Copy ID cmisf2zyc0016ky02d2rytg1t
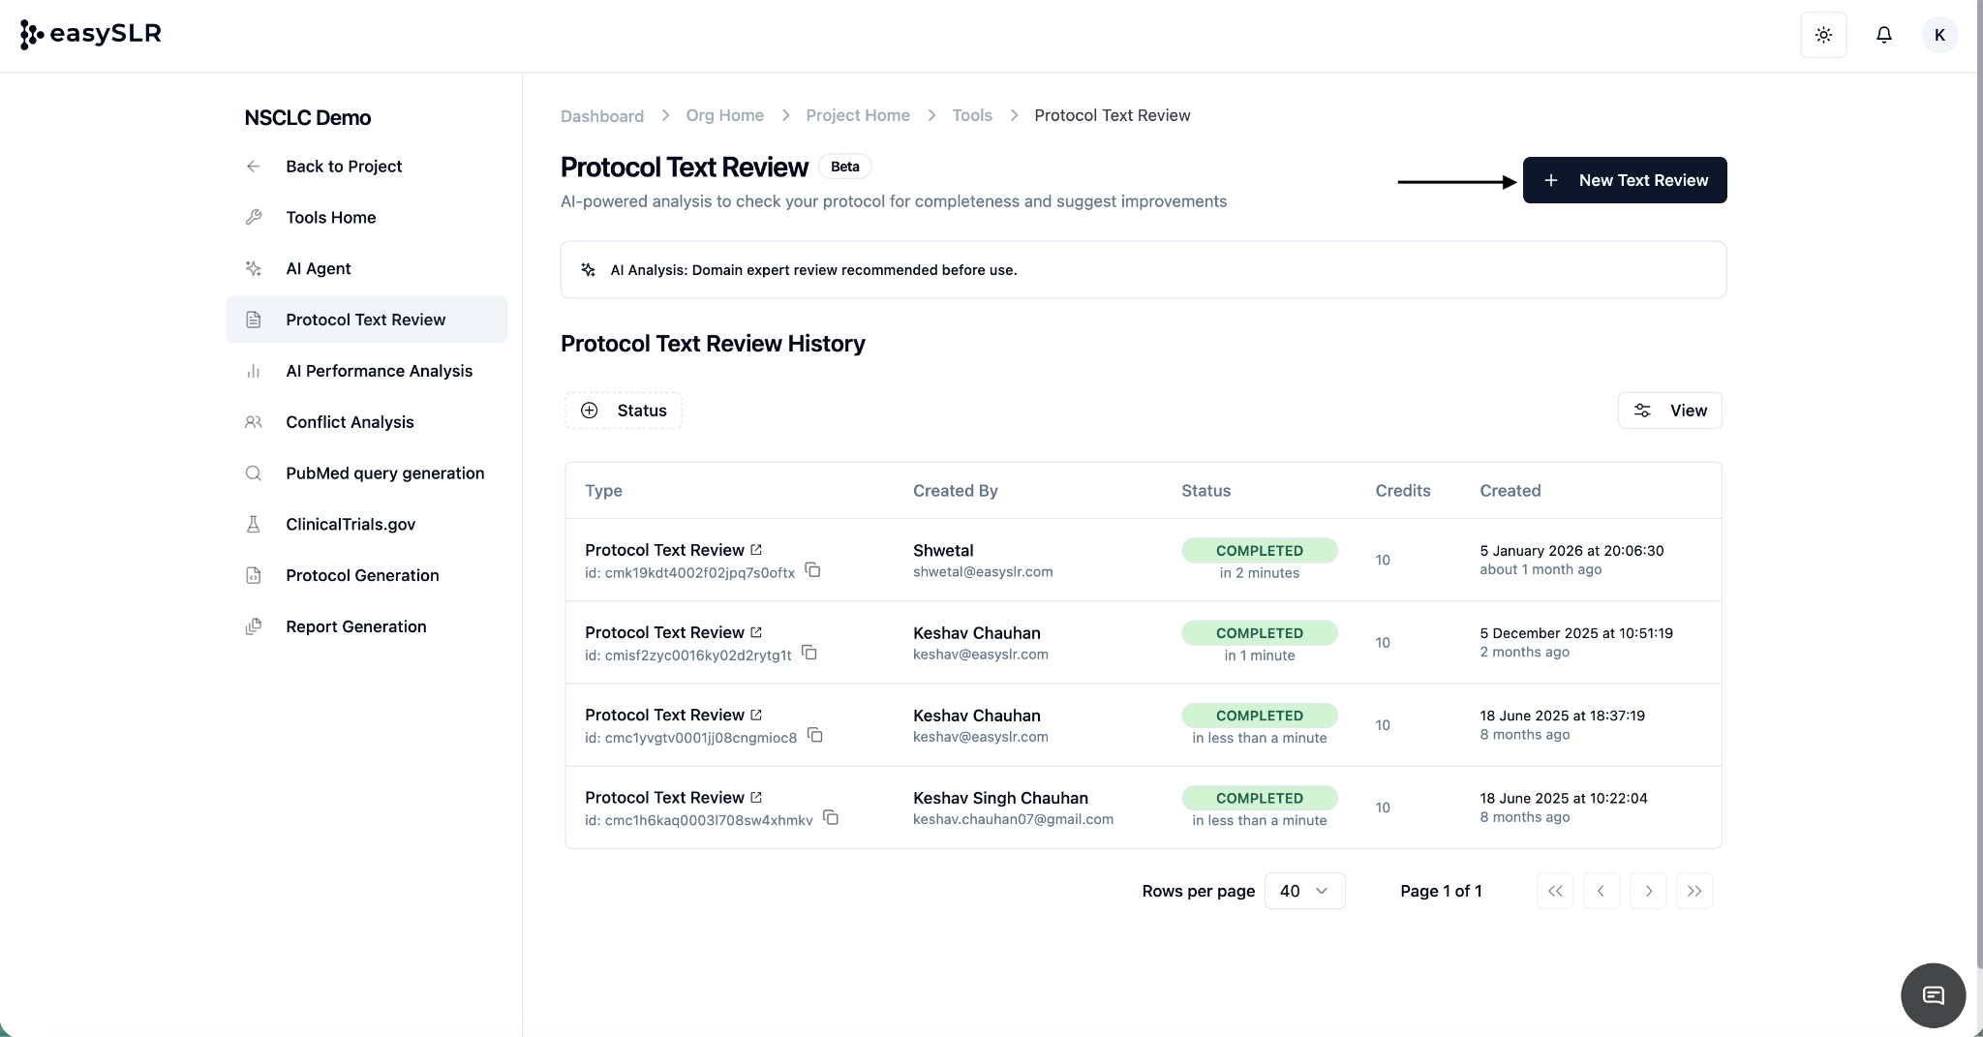 pyautogui.click(x=809, y=654)
